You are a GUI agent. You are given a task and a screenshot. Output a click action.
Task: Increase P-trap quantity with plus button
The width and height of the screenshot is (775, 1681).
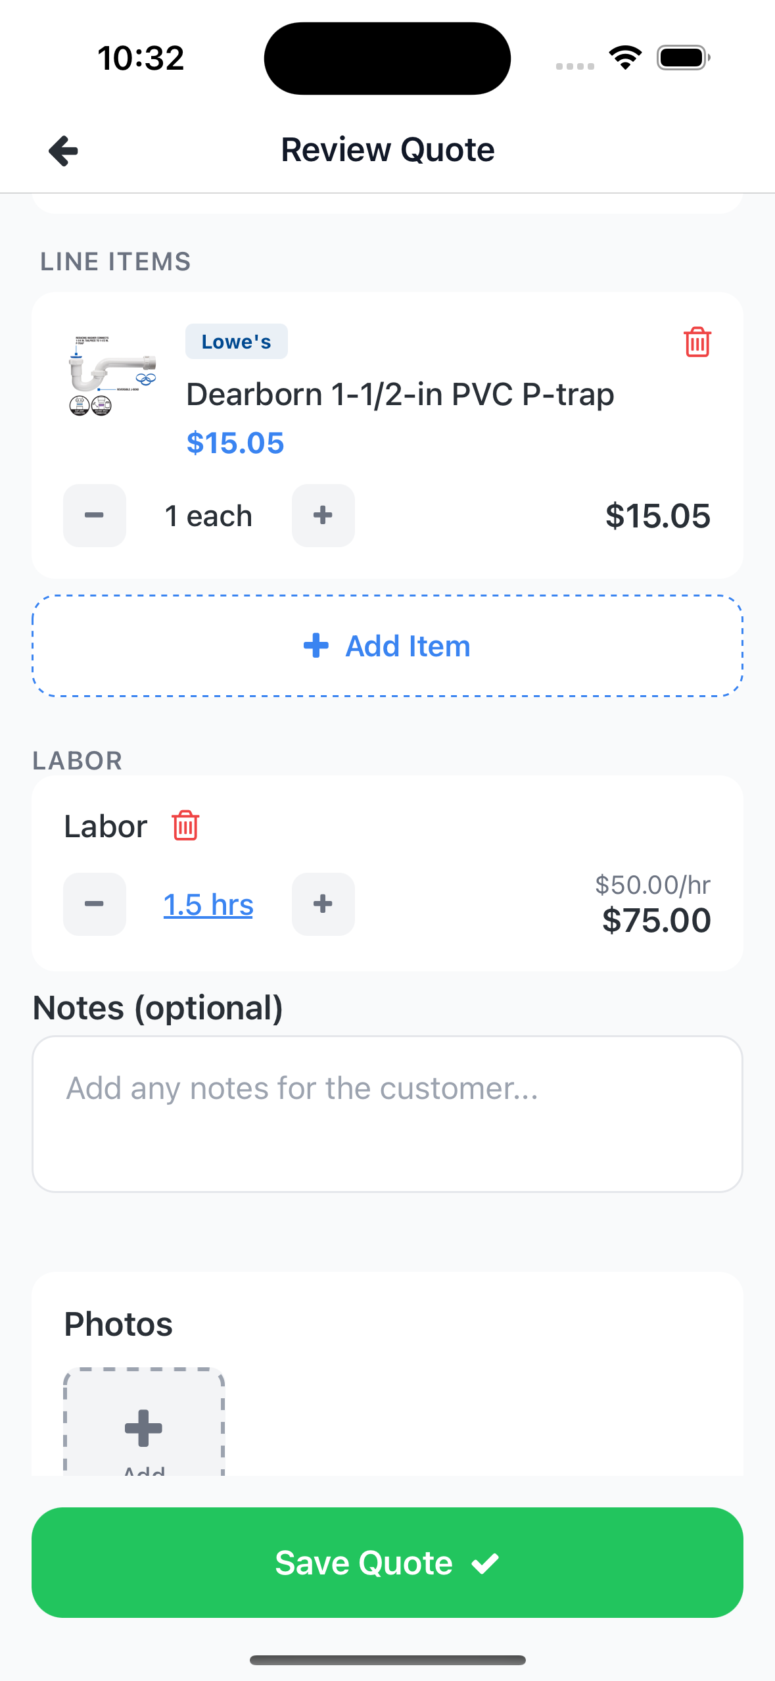tap(323, 516)
